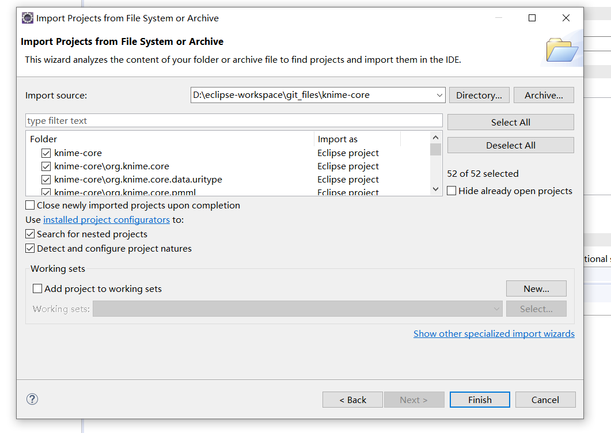Screen dimensions: 611x433
Task: Click Finish to import projects
Action: 480,400
